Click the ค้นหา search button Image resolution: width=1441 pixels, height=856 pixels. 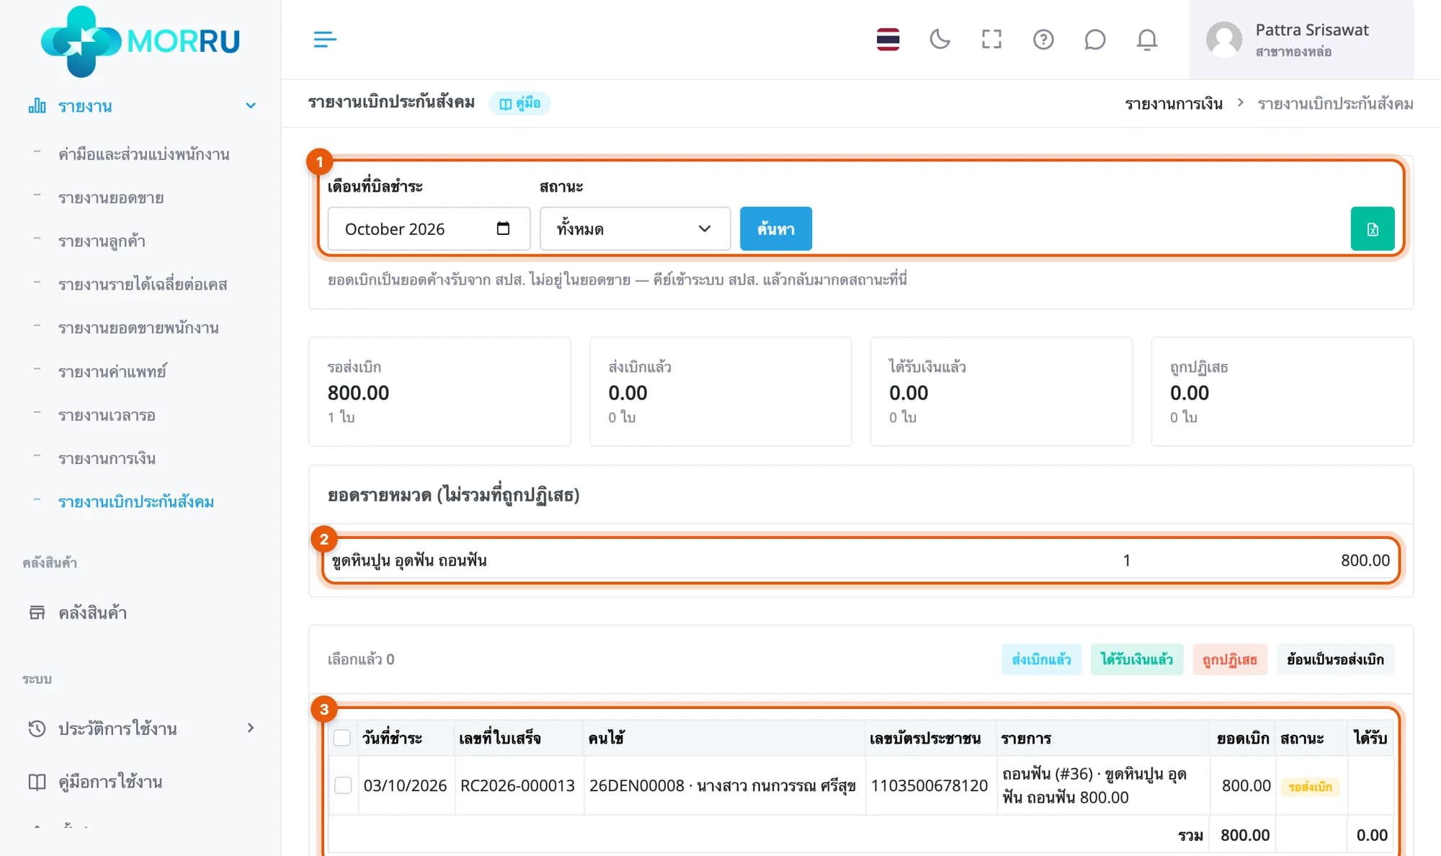[776, 229]
